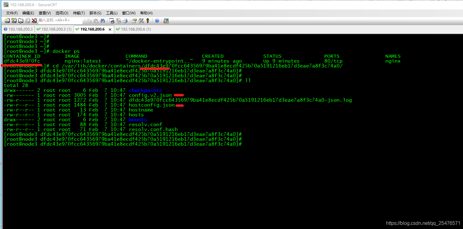Click the Find binoculars icon
This screenshot has width=463, height=229.
pos(103,20)
